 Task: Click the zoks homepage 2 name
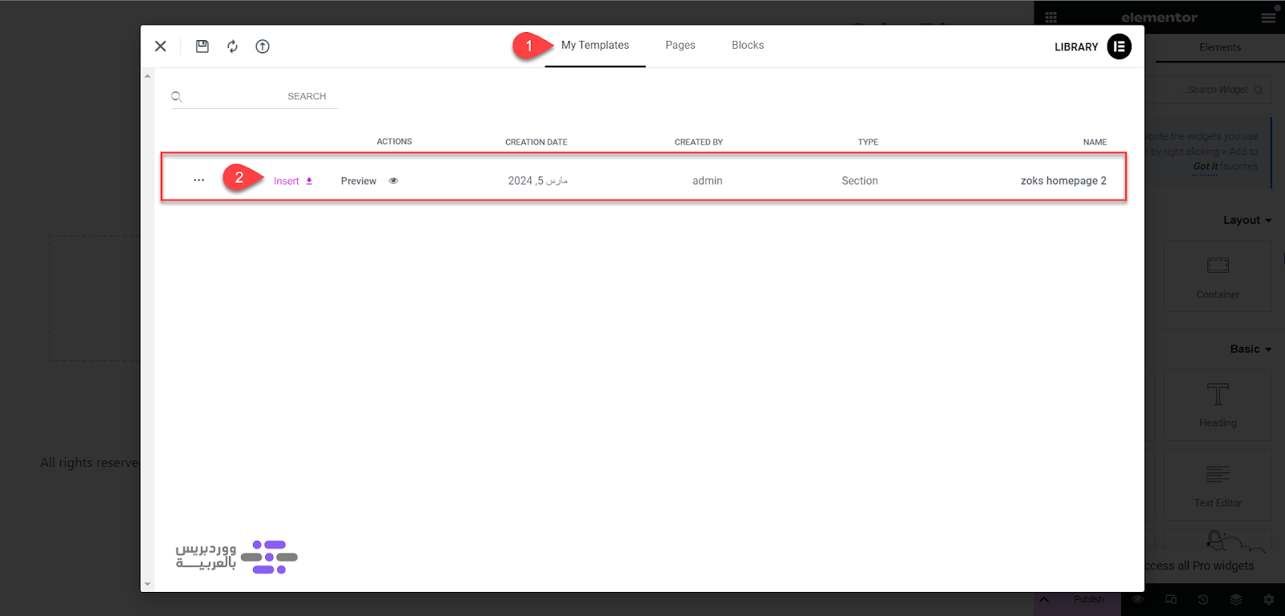(x=1063, y=181)
